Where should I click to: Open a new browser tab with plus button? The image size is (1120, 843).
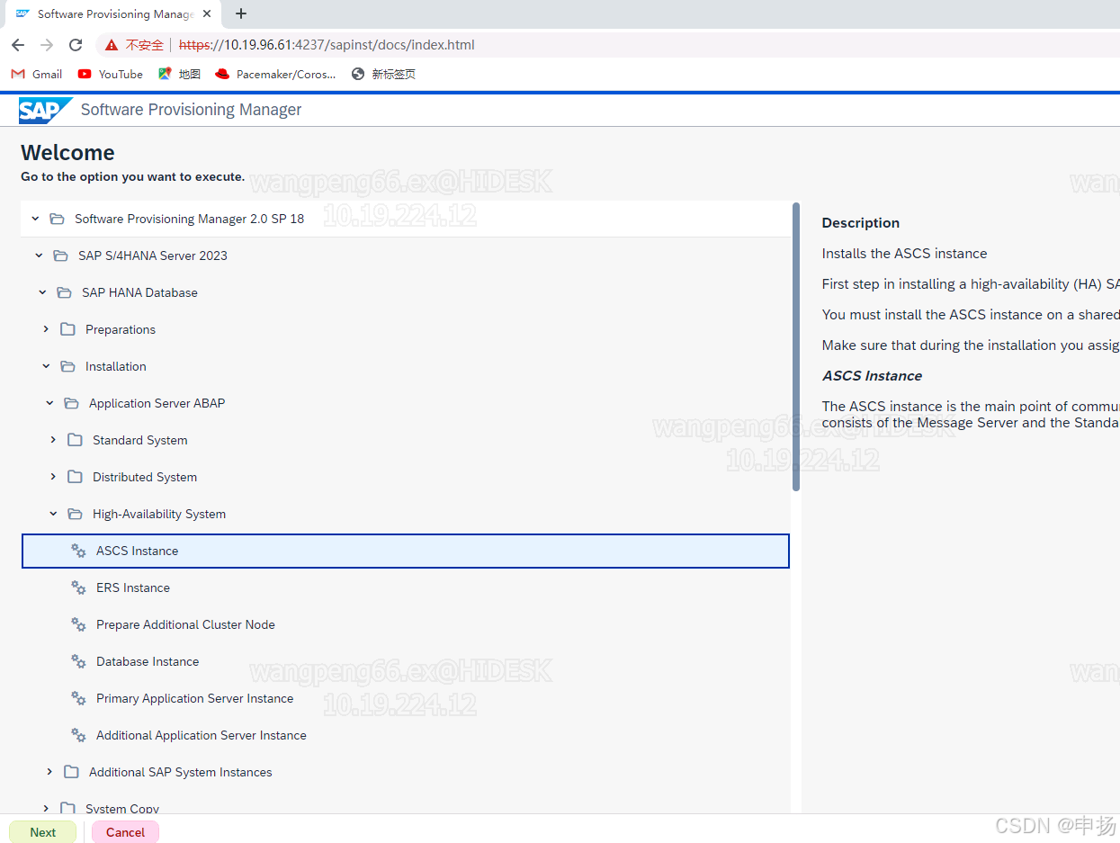[241, 13]
